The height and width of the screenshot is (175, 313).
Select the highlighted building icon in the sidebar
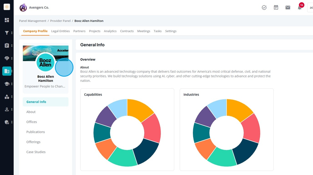tap(7, 71)
